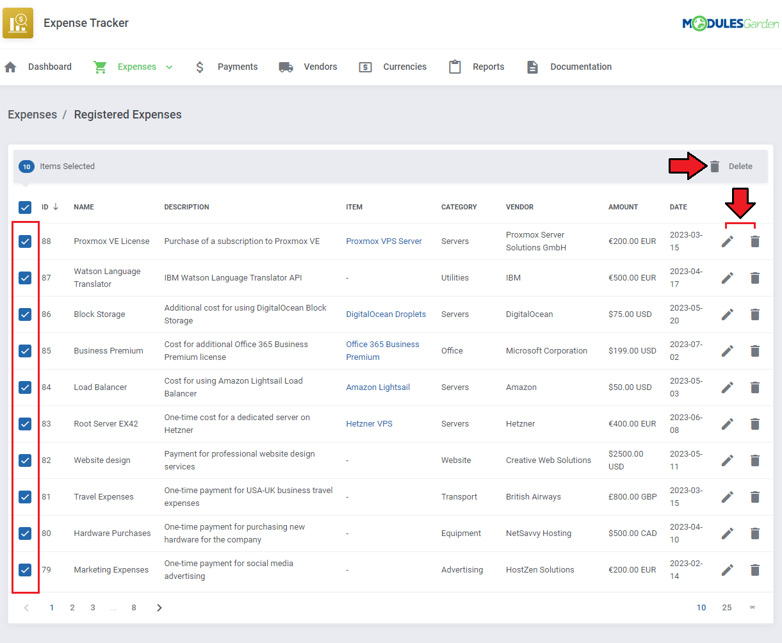The width and height of the screenshot is (782, 643).
Task: Expand the Expenses menu chevron
Action: [x=169, y=67]
